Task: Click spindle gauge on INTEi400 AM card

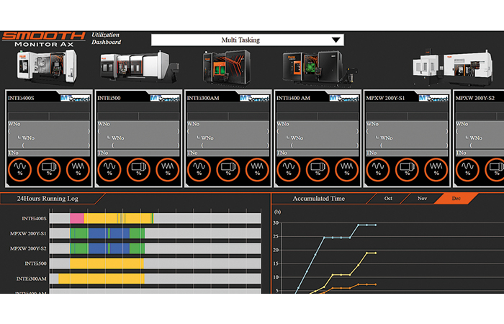Action: [318, 169]
